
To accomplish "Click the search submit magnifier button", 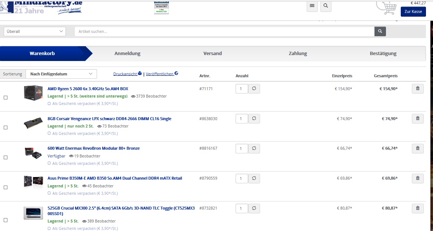I will tap(380, 31).
